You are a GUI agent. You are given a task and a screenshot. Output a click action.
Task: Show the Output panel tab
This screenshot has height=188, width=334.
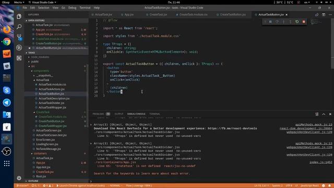[119, 114]
